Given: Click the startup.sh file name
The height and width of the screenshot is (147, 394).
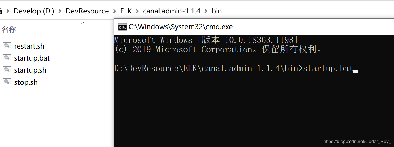Looking at the screenshot, I should click(30, 70).
